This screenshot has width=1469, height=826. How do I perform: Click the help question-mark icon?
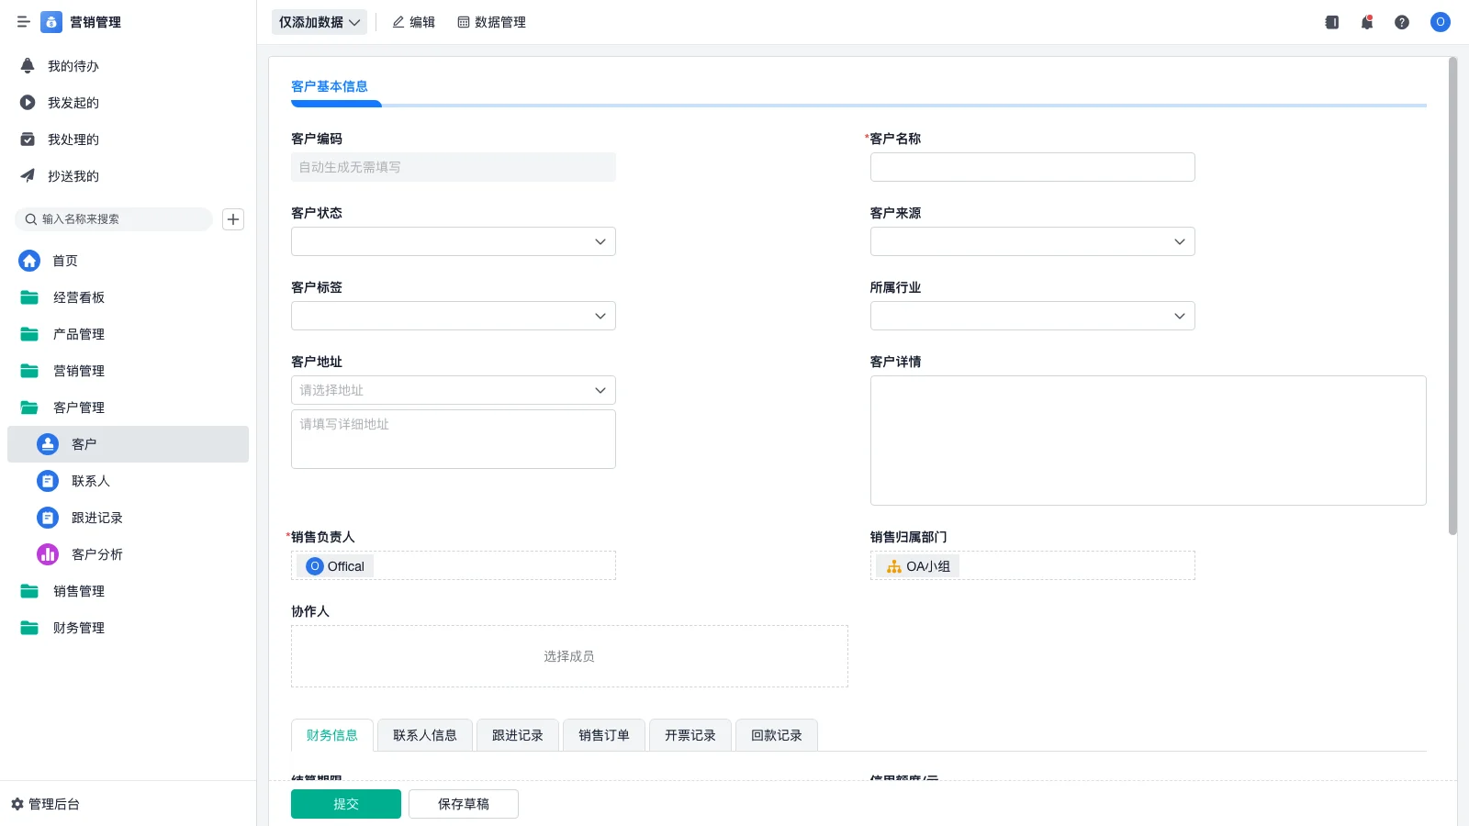(1402, 22)
